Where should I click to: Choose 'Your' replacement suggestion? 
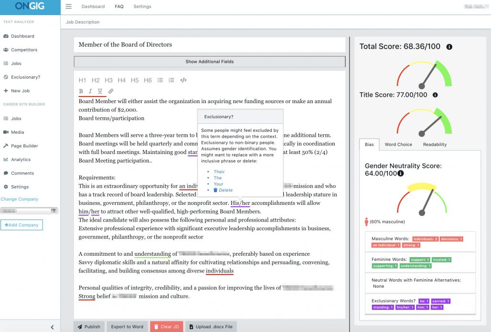[219, 184]
